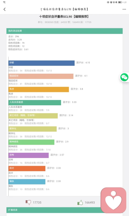Tap the 其它项目(睡眠、饮食等) bar
129x216 pixels.
(33, 116)
